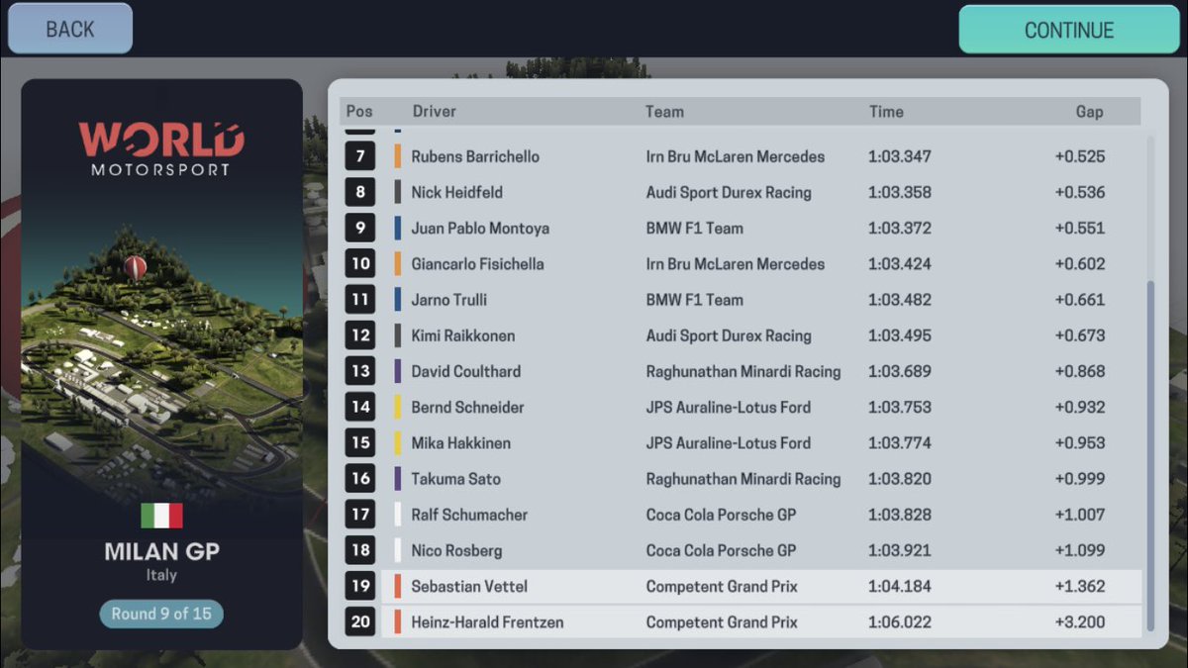
Task: Select position badge 11
Action: [x=360, y=300]
